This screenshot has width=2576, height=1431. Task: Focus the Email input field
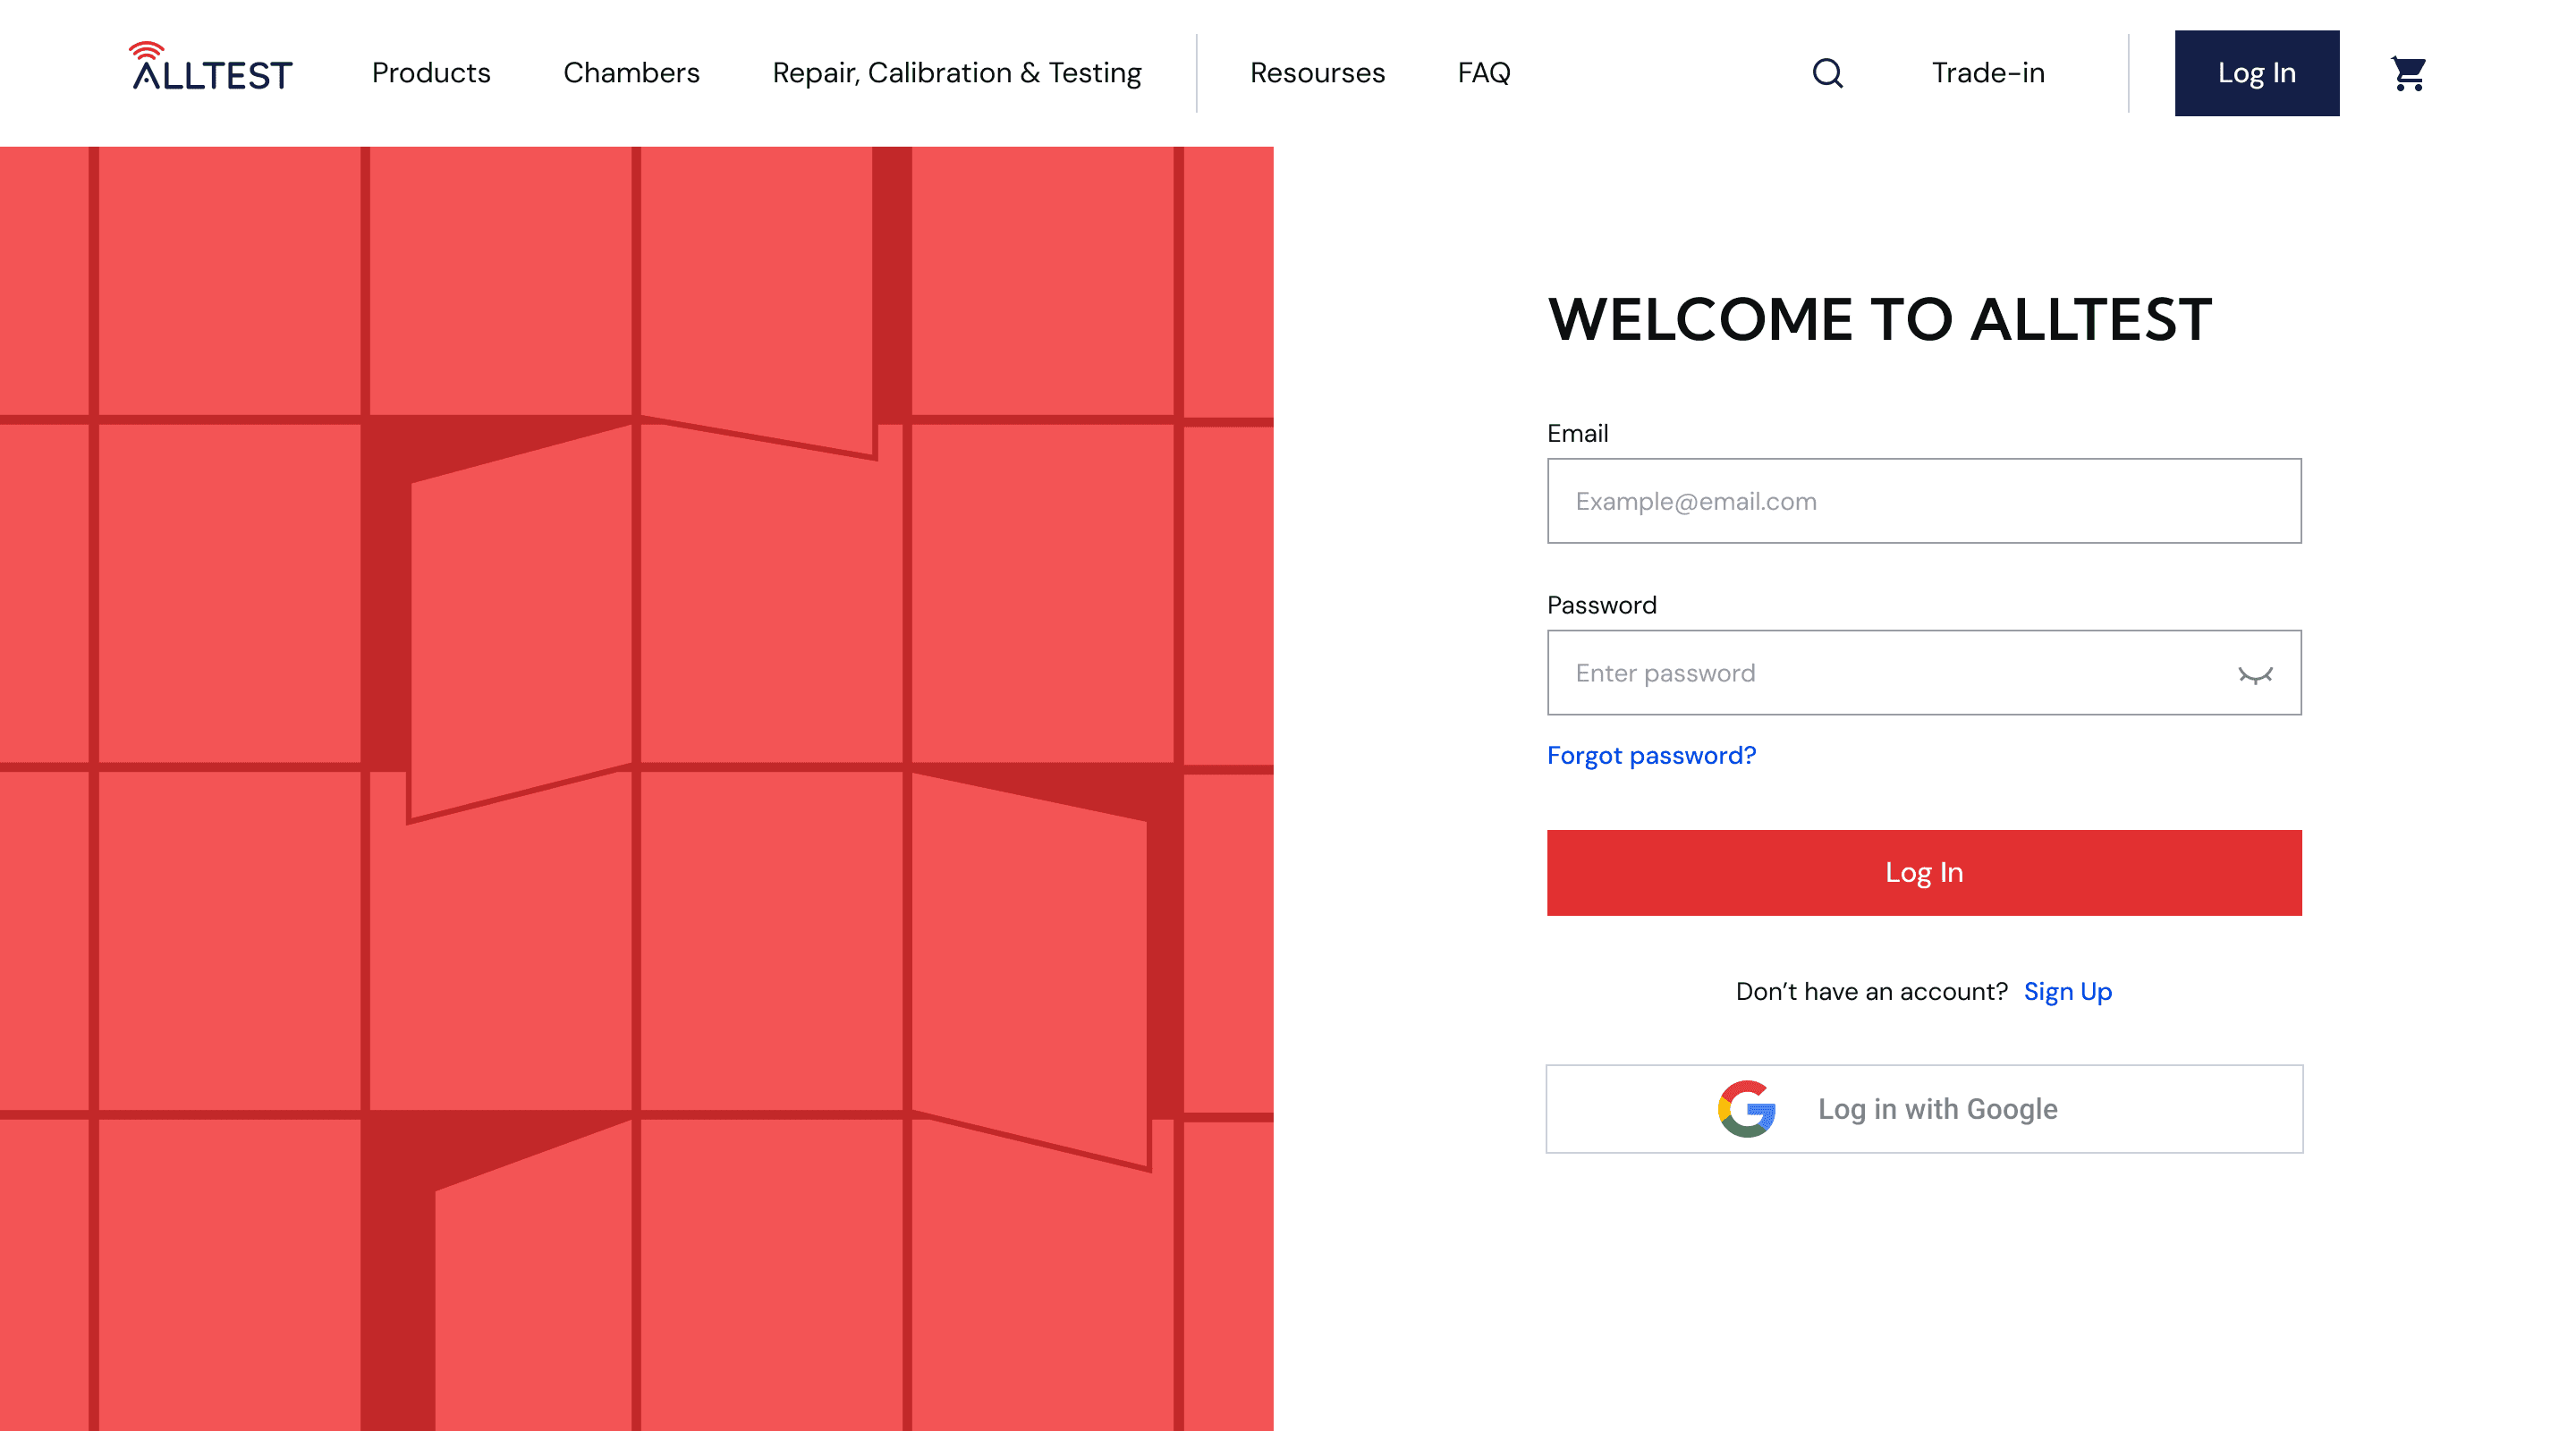1923,501
